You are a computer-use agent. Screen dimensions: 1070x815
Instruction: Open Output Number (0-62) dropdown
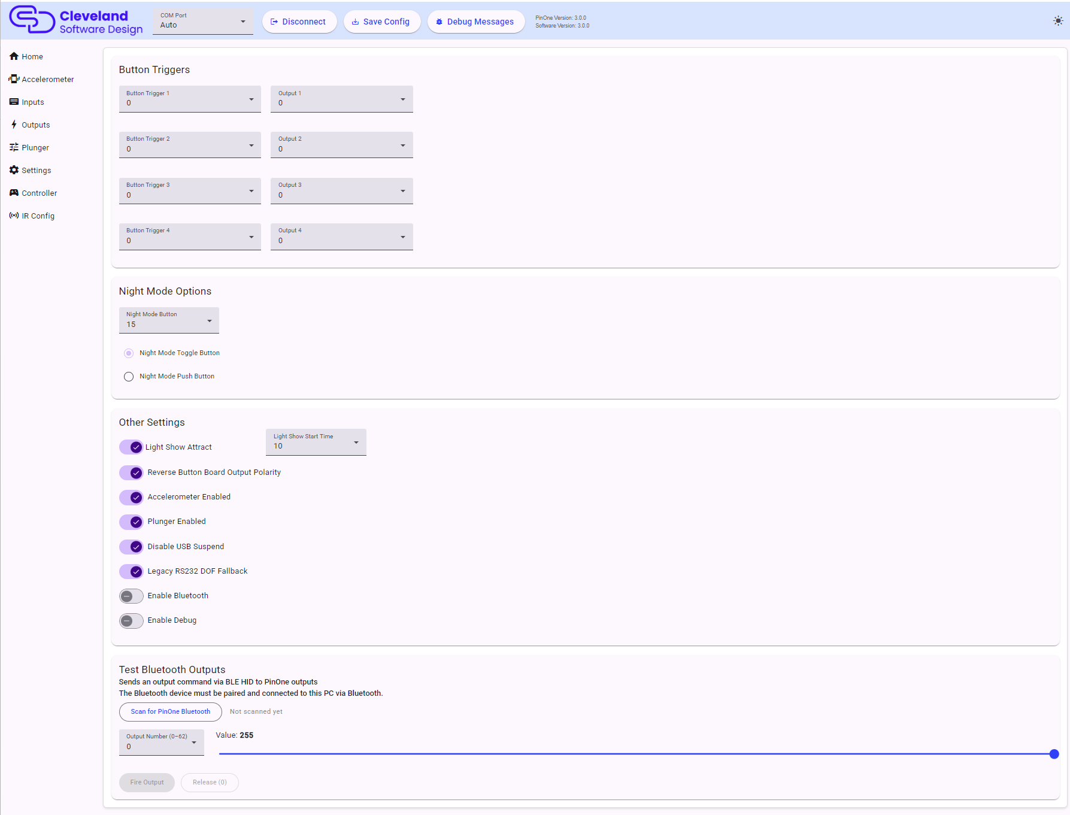[x=162, y=743]
